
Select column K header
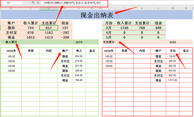pos(142,8)
